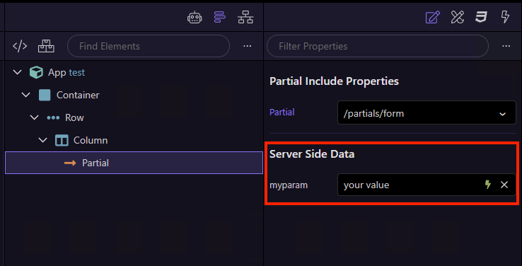Open the more options menu beside Filter Properties
This screenshot has height=266, width=522.
click(x=506, y=46)
